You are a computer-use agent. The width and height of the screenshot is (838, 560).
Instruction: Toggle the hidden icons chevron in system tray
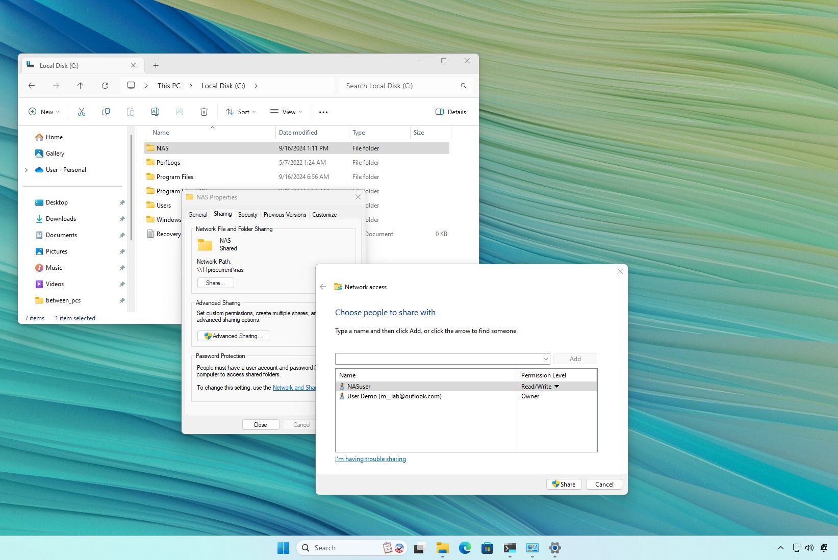click(x=780, y=548)
